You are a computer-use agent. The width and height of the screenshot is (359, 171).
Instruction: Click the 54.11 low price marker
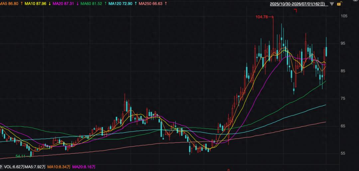click(20, 156)
